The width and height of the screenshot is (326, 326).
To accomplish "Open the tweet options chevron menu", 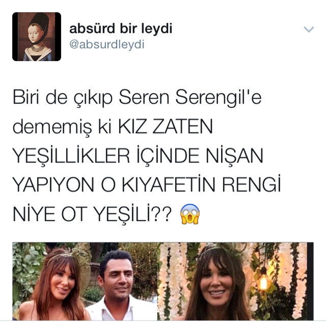I will [x=309, y=30].
